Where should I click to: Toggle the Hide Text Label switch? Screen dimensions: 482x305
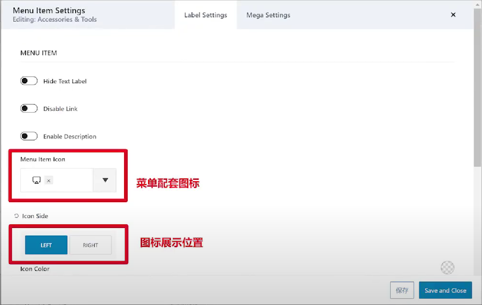pos(29,81)
